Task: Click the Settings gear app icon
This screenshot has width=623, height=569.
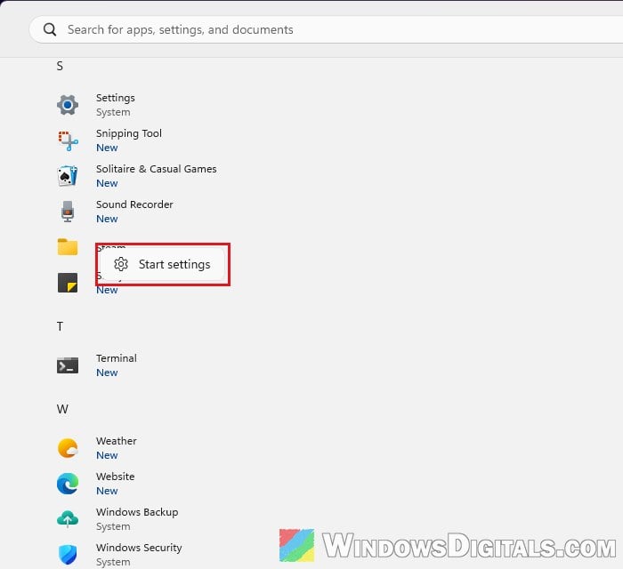Action: pos(68,105)
